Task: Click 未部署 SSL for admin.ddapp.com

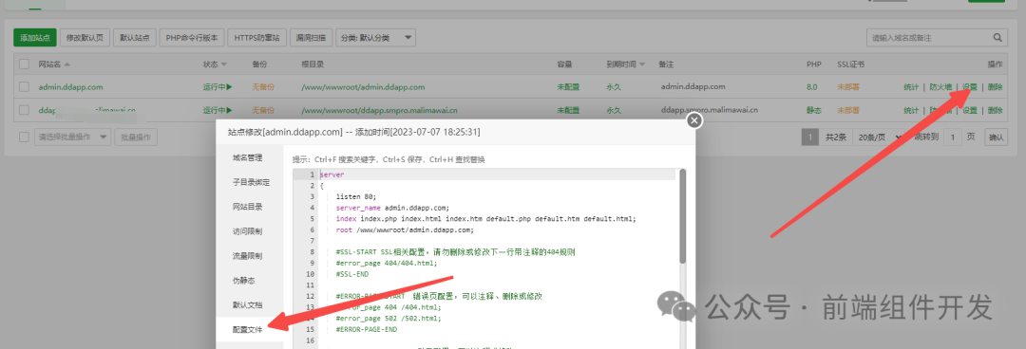Action: coord(848,87)
